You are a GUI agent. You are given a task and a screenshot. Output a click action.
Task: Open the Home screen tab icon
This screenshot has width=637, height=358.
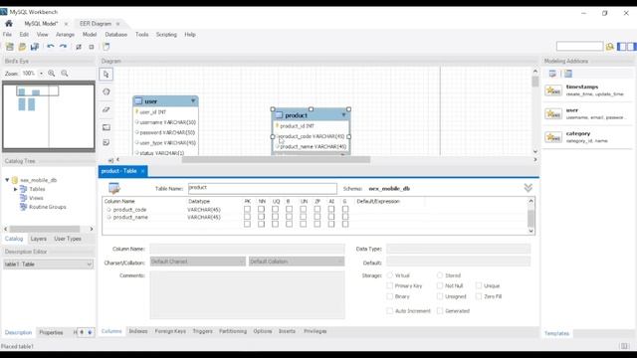[x=9, y=24]
